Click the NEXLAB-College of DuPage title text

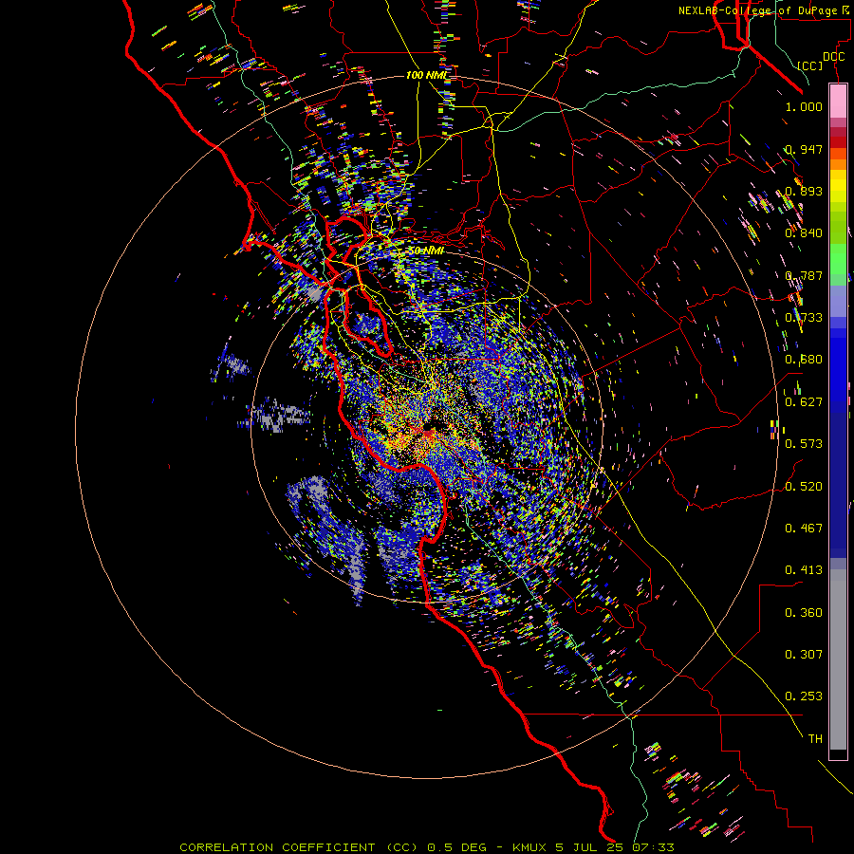tap(763, 10)
